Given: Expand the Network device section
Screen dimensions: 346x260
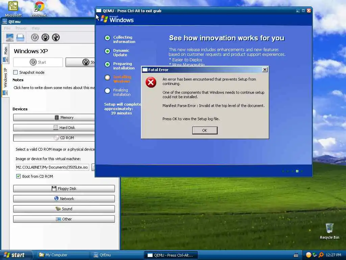Looking at the screenshot, I should [64, 199].
